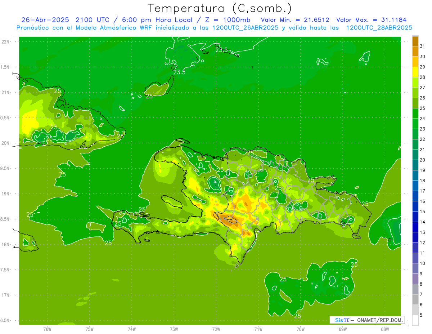
Task: Click the "22N" latitude axis label
Action: (6, 41)
